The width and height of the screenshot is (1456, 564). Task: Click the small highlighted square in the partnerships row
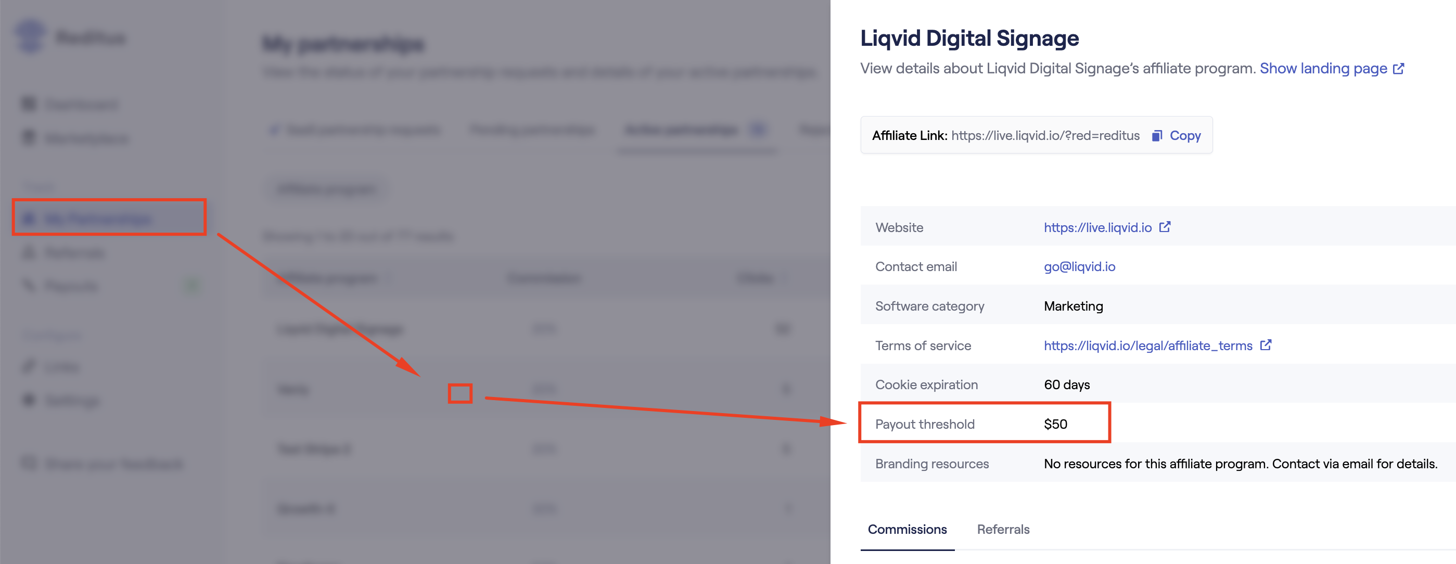459,393
